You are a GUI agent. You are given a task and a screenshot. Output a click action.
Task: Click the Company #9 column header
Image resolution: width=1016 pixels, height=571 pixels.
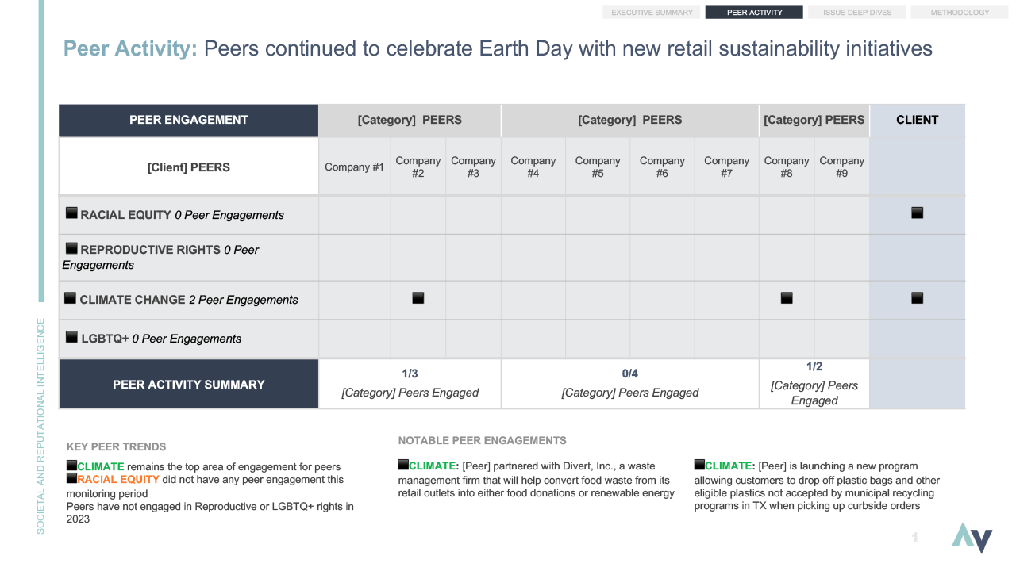point(842,167)
